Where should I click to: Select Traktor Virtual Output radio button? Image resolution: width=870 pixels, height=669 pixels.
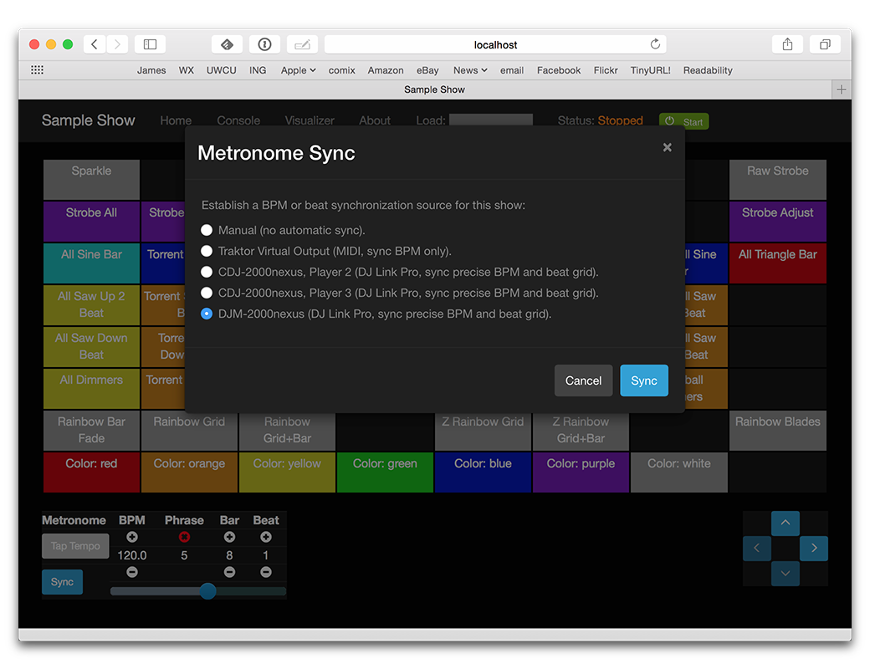pyautogui.click(x=207, y=251)
